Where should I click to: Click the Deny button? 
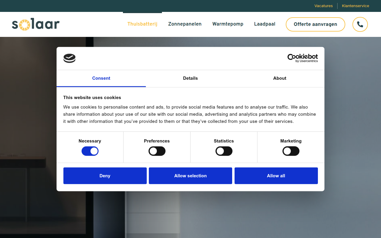coord(105,176)
